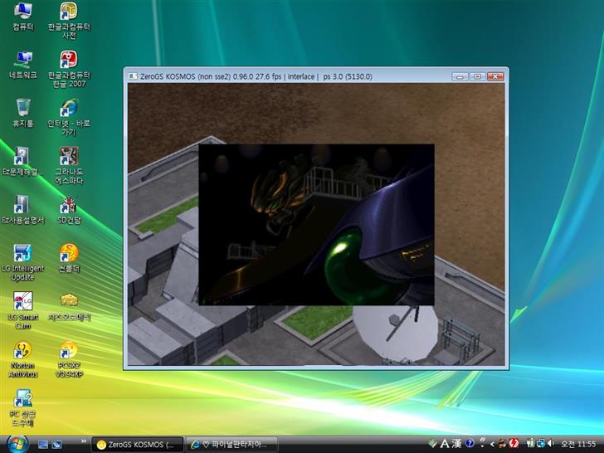Click inside the dark game video overlay
This screenshot has height=453, width=604.
(316, 225)
